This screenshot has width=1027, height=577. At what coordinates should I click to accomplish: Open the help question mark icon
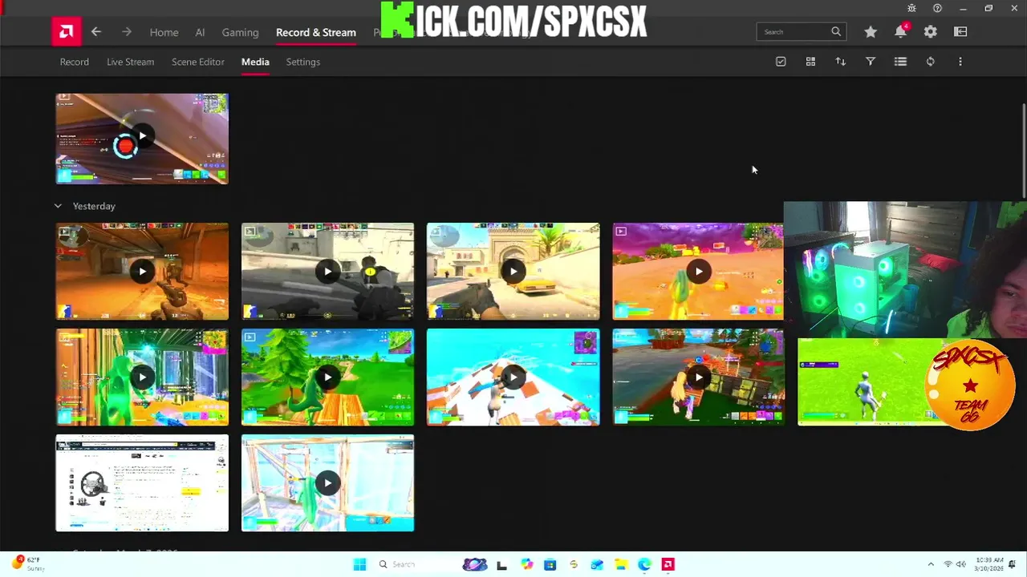[937, 8]
